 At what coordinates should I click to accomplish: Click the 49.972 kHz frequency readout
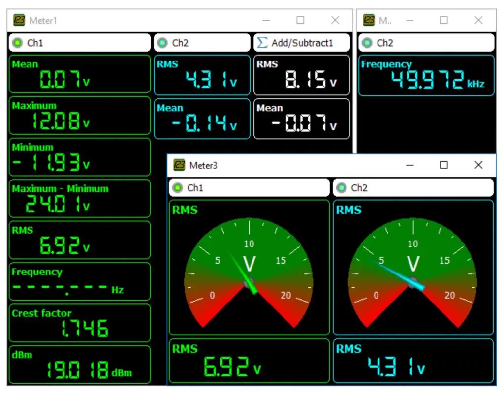click(426, 75)
